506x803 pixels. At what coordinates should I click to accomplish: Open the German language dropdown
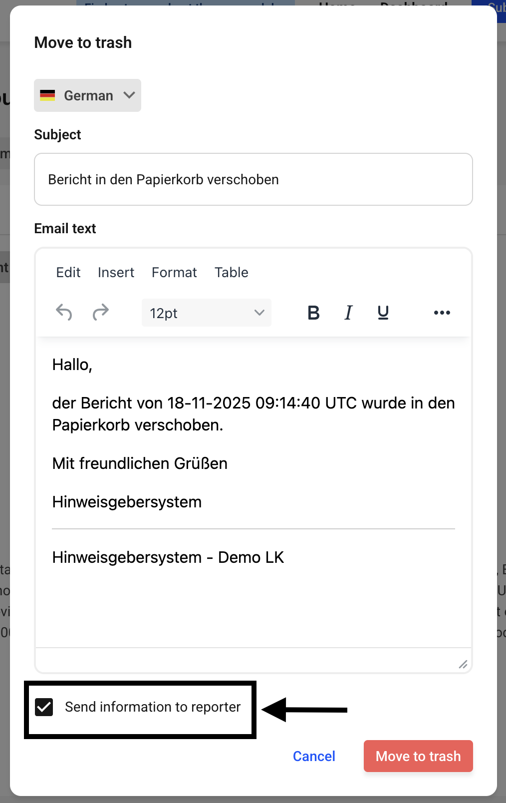pyautogui.click(x=88, y=95)
